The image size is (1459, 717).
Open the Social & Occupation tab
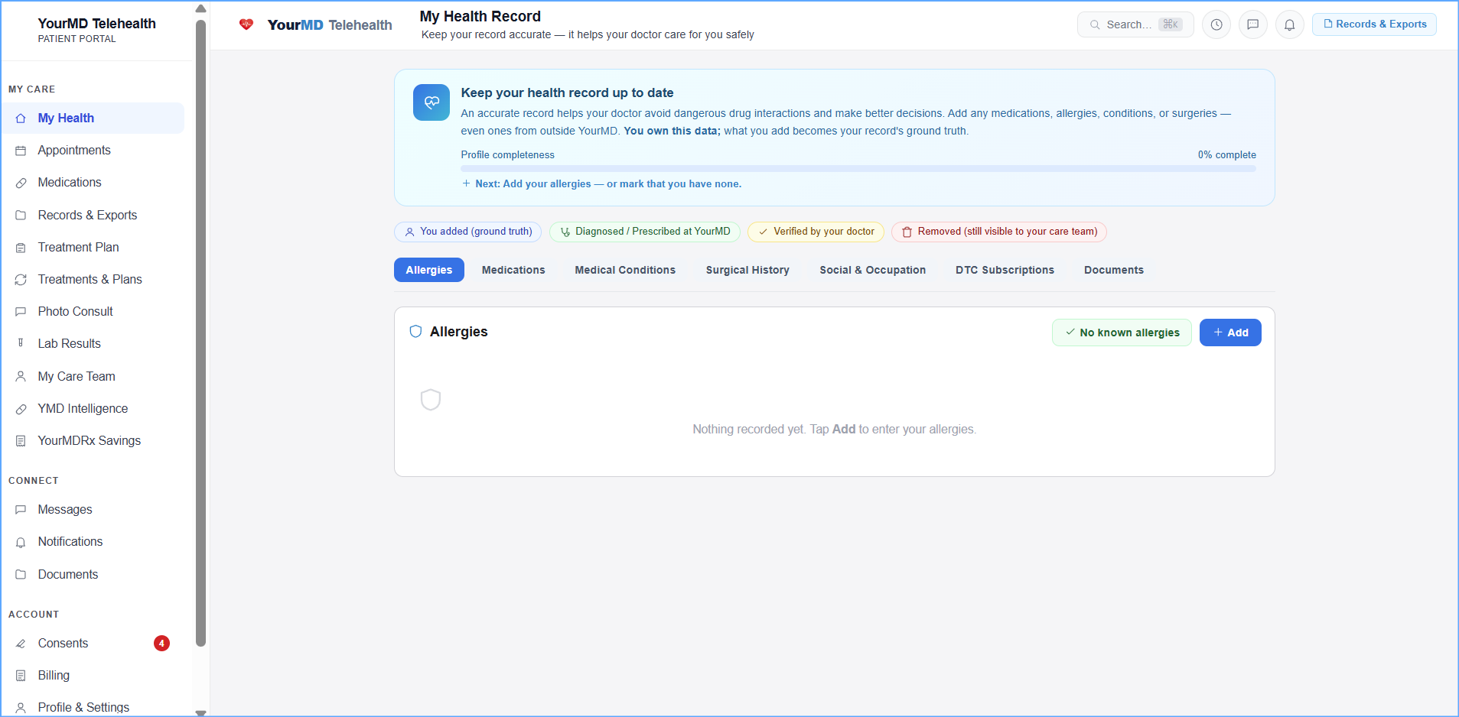click(872, 270)
